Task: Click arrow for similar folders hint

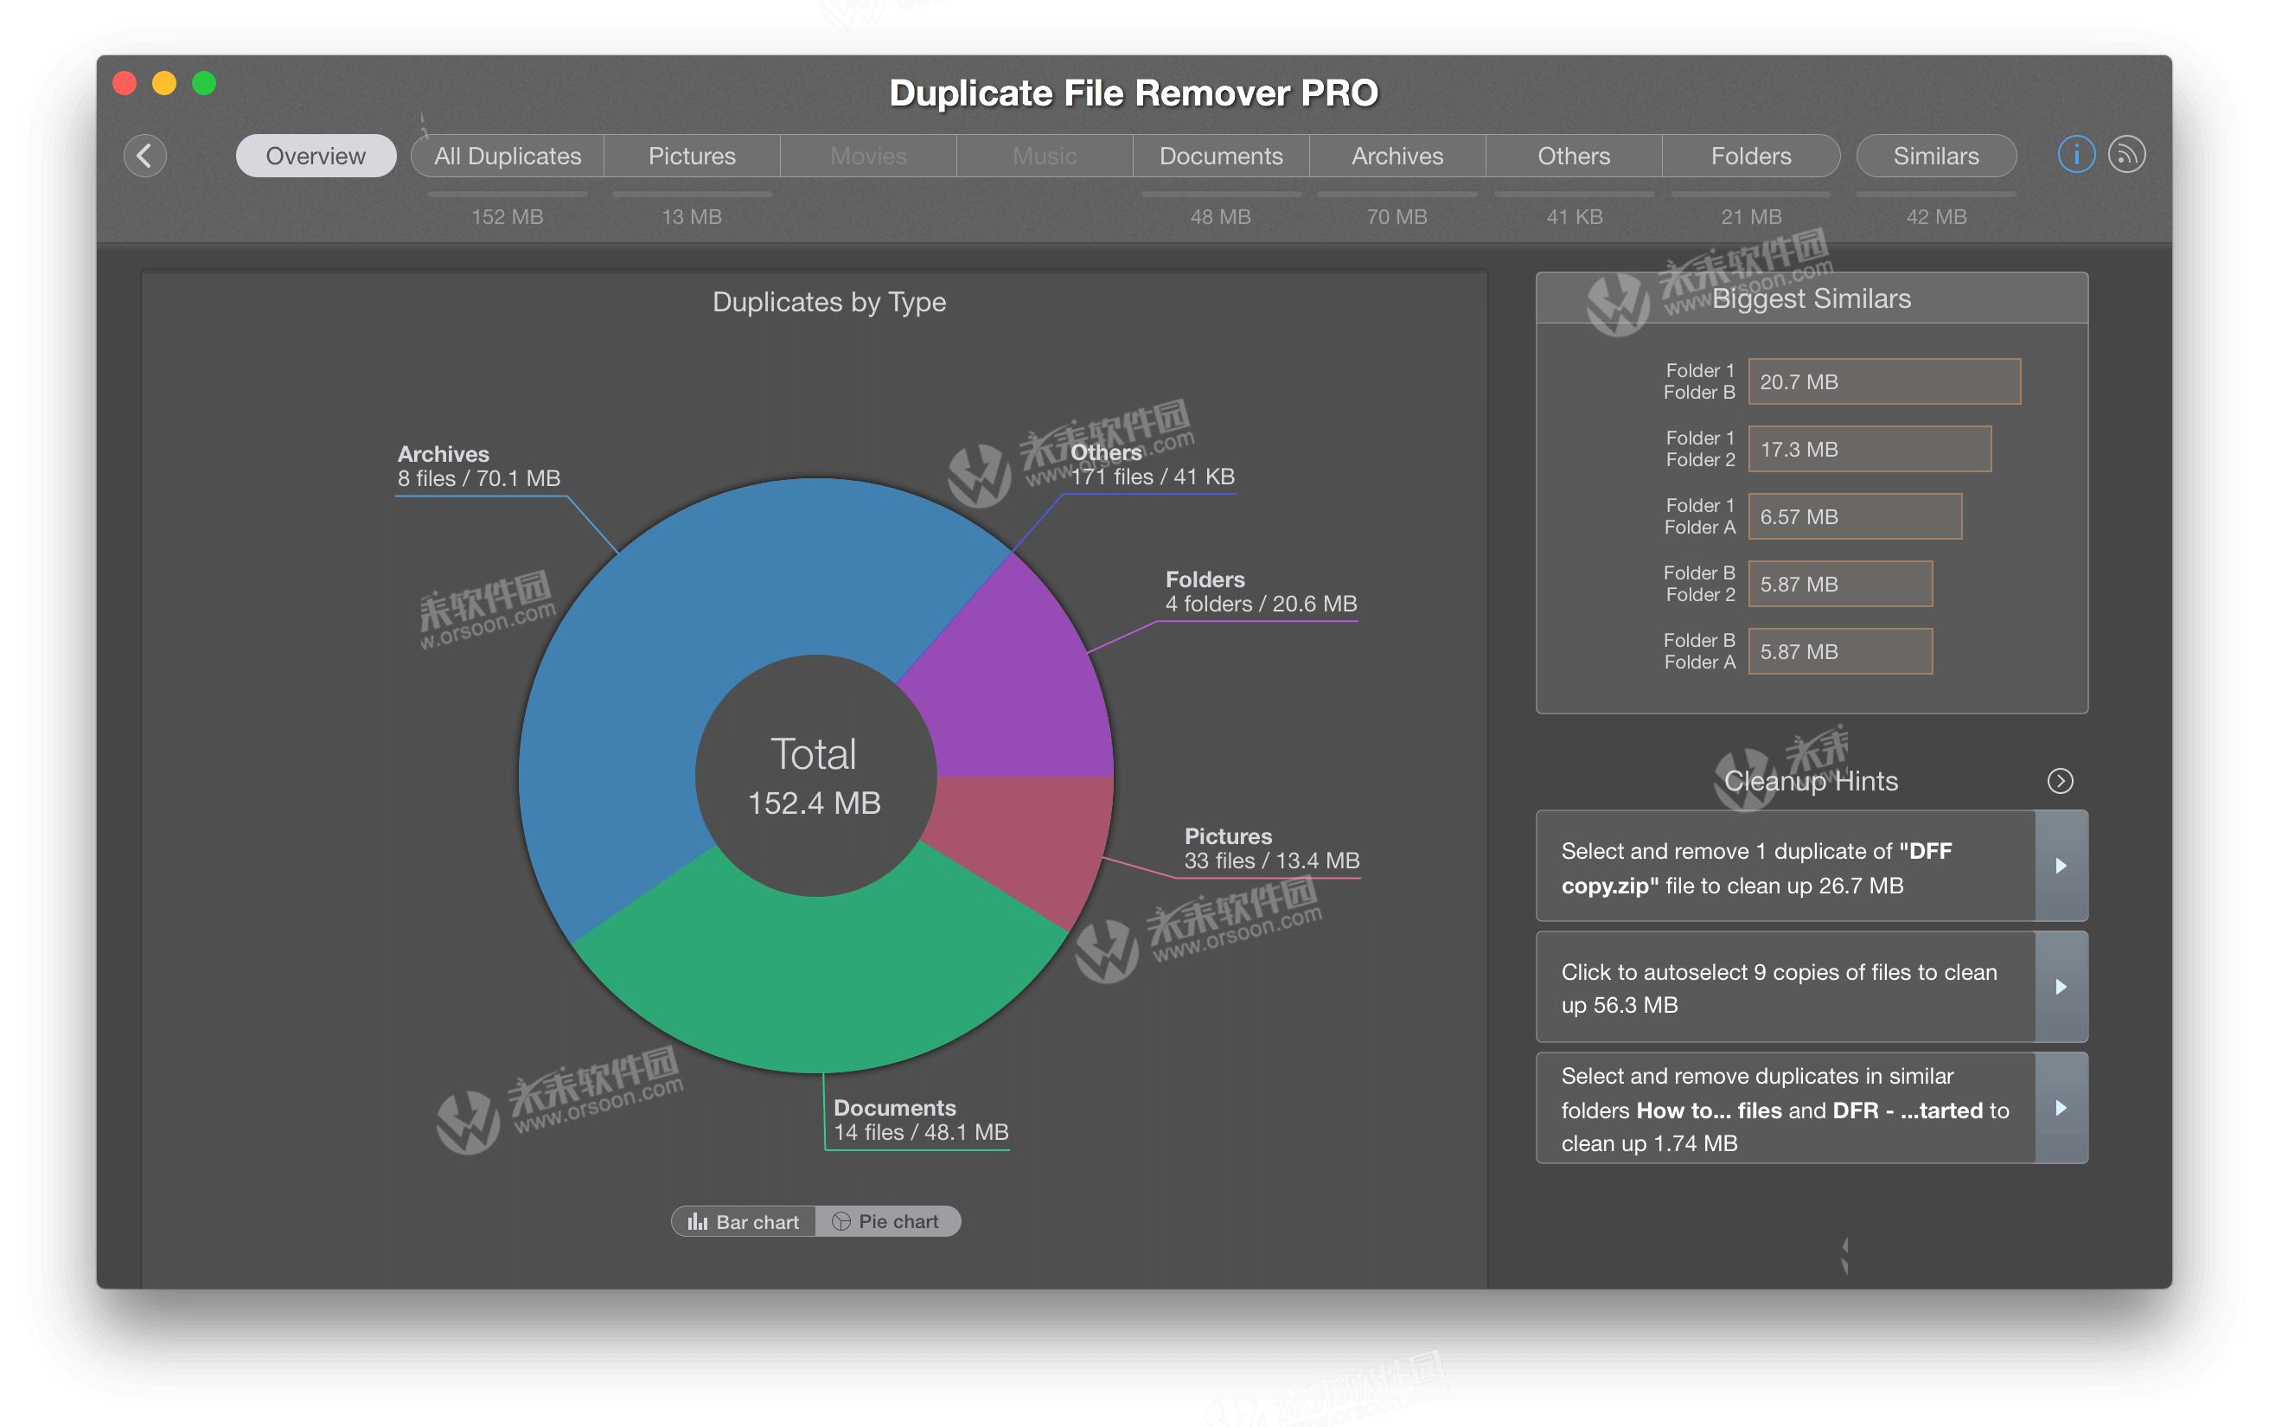Action: click(x=2061, y=1108)
